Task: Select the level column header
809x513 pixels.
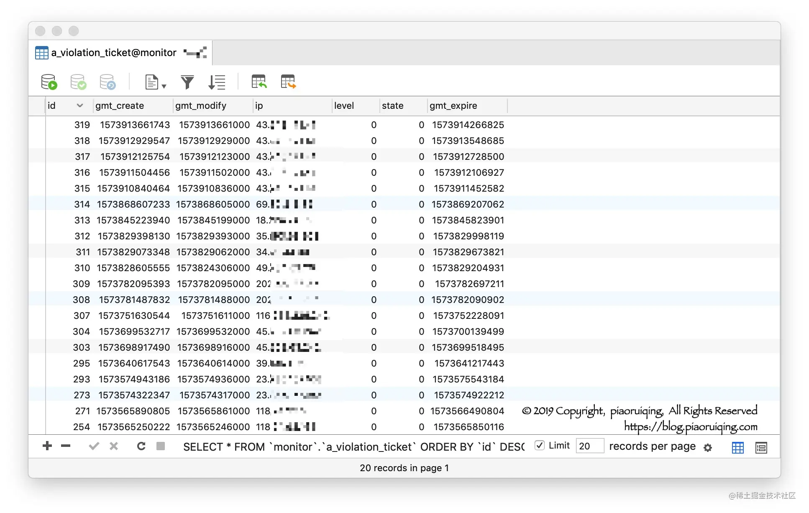Action: (356, 106)
